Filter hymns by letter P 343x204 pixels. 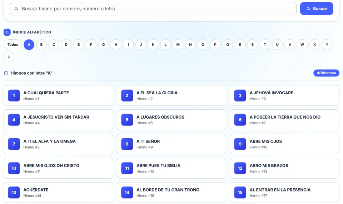[x=215, y=45]
